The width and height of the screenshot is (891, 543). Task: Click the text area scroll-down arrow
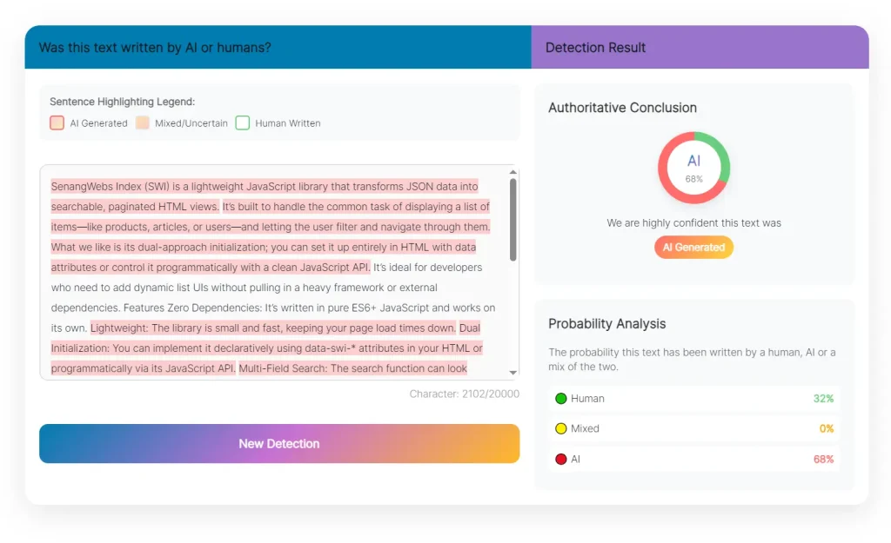click(x=512, y=373)
